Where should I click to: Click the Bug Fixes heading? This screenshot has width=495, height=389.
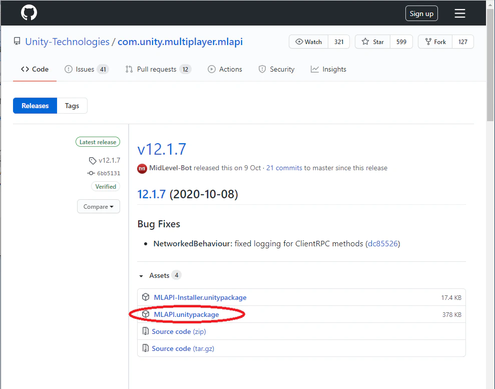(x=159, y=224)
